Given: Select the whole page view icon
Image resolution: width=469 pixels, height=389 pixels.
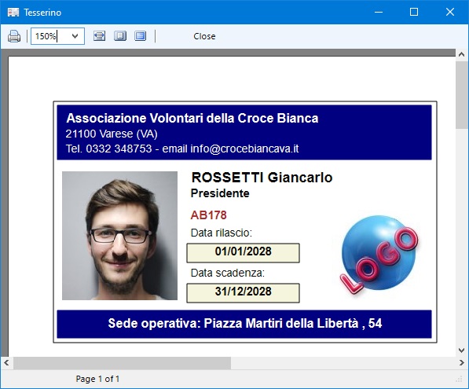Looking at the screenshot, I should click(x=120, y=36).
